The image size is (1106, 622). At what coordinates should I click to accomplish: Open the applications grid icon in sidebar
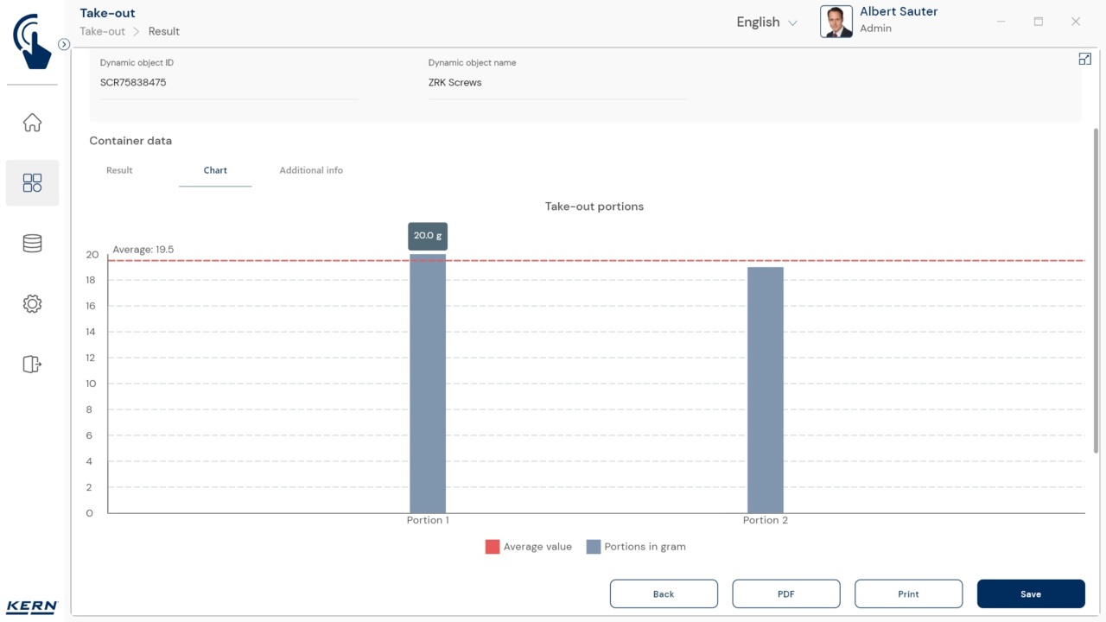tap(32, 183)
